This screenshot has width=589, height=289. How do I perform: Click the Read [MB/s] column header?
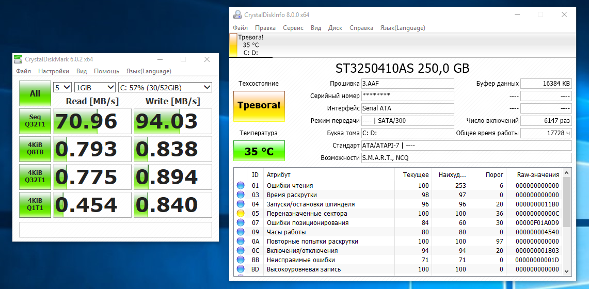point(92,101)
